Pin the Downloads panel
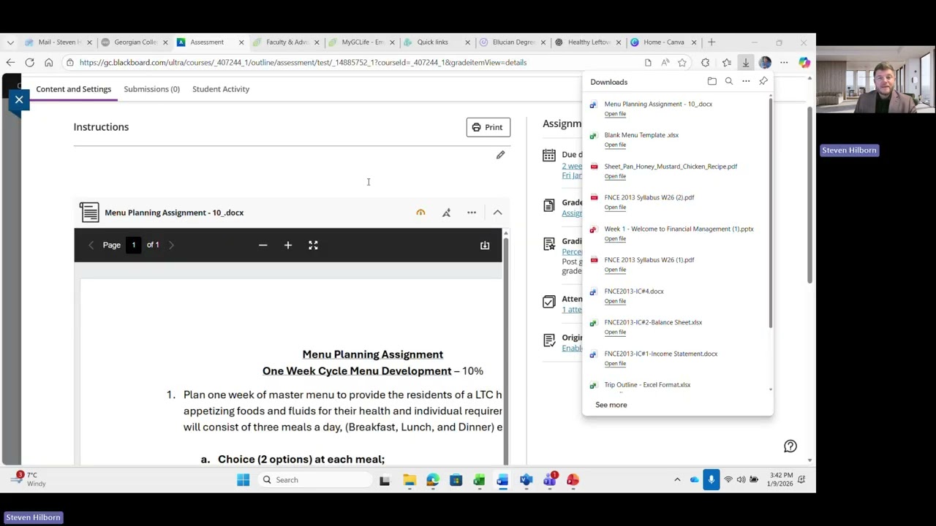The image size is (936, 526). pyautogui.click(x=763, y=82)
